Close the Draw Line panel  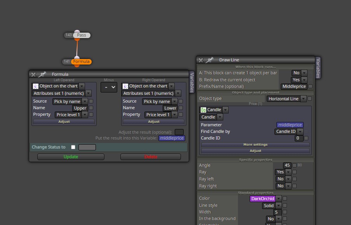[201, 60]
